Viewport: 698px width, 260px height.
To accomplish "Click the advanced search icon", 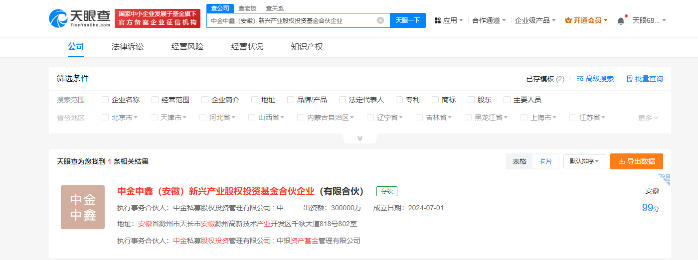I will [x=580, y=79].
